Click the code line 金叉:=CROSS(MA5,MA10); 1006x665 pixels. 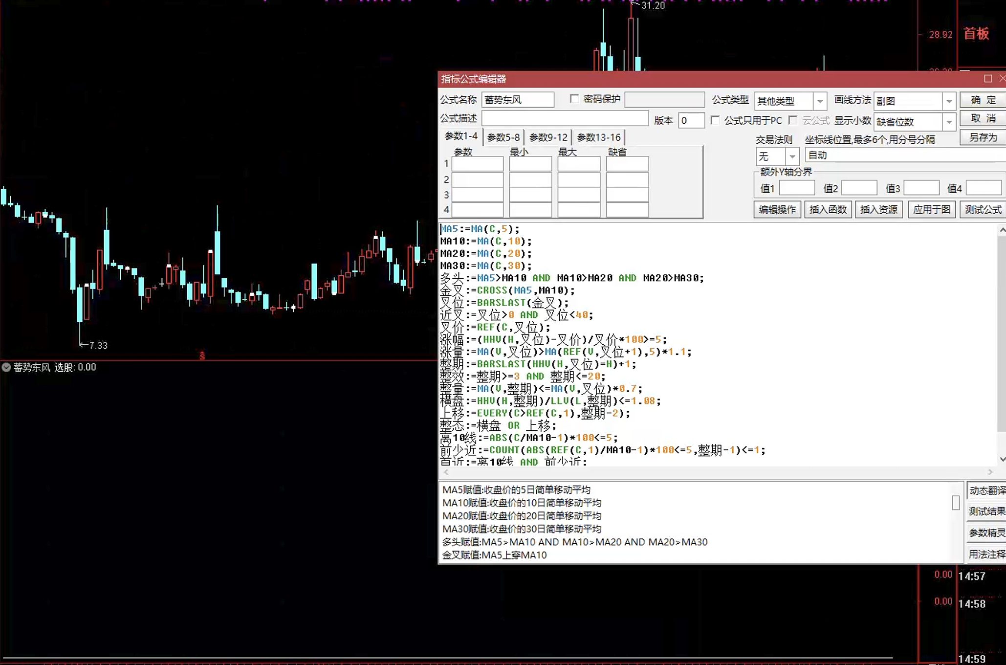[x=507, y=290]
